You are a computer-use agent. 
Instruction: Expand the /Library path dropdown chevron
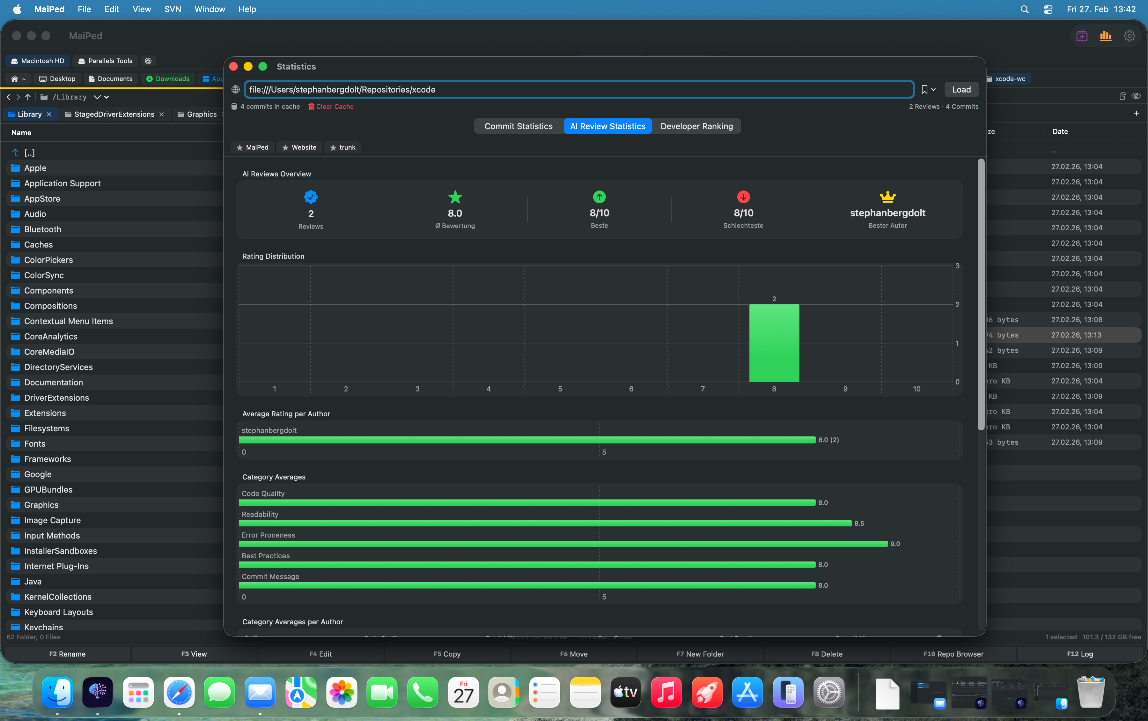coord(97,97)
